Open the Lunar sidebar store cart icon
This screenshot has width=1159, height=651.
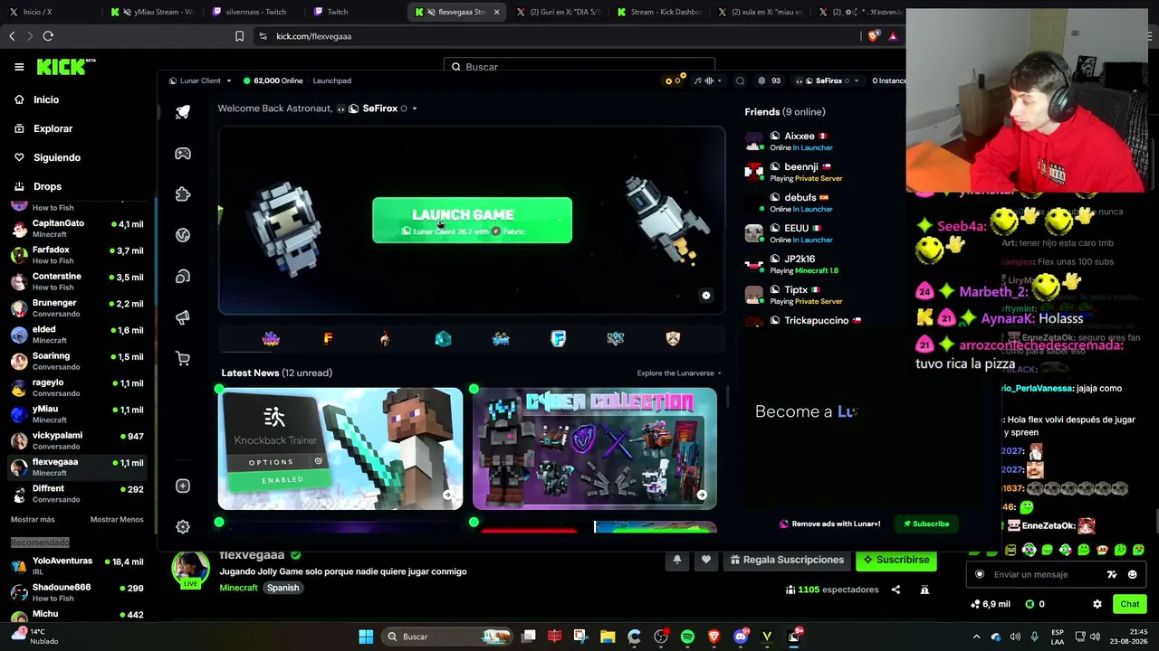(183, 358)
